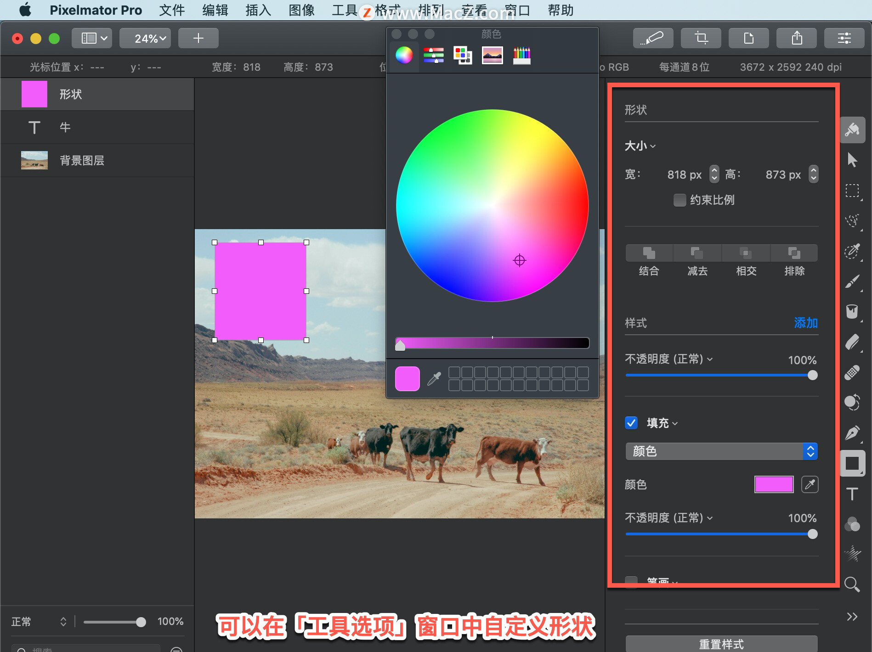Click the layer opacity slider at 100%
The image size is (872, 652).
click(x=114, y=622)
